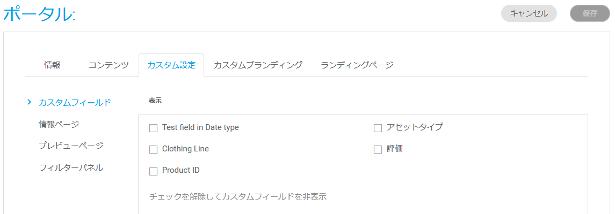Select カスタムフィールド in the side menu

(75, 102)
